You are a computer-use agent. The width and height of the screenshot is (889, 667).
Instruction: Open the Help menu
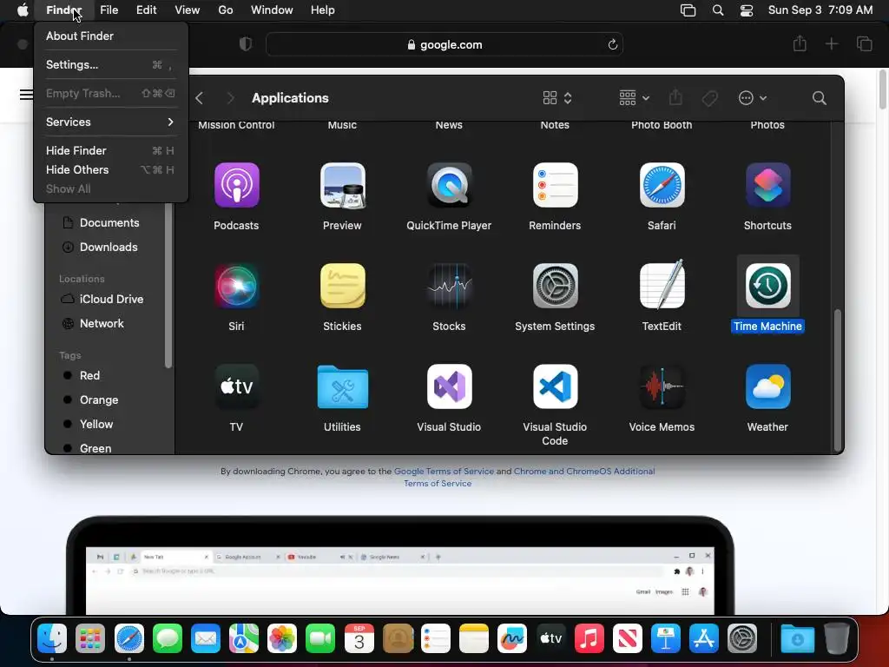point(323,10)
